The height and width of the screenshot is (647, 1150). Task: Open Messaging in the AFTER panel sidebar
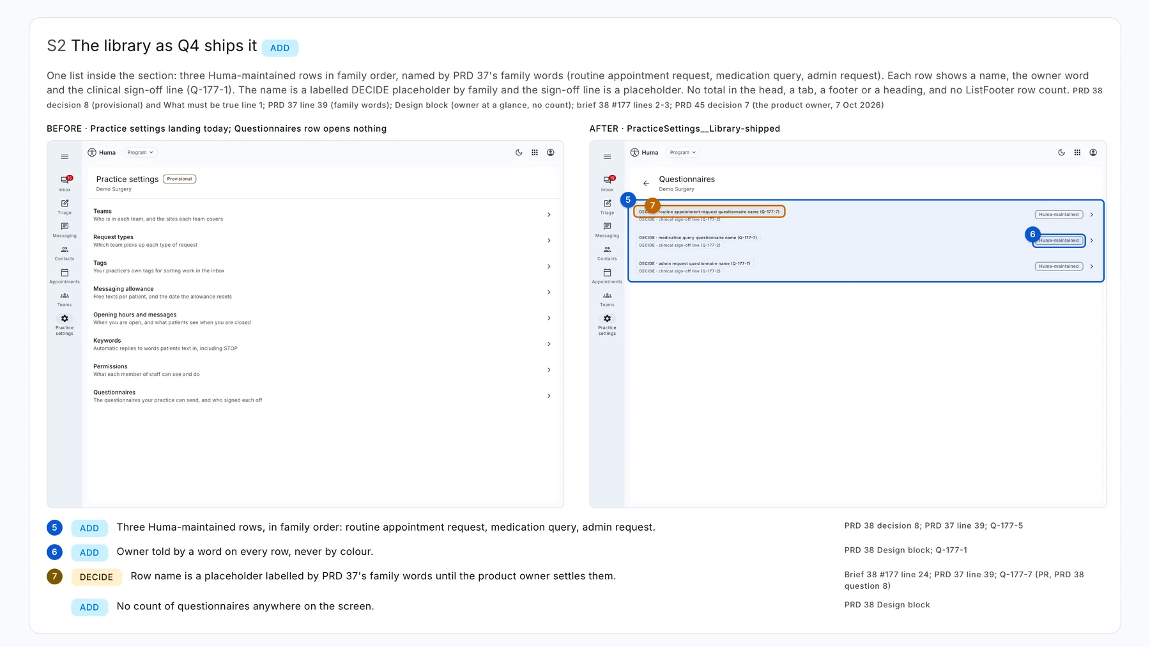click(x=607, y=230)
